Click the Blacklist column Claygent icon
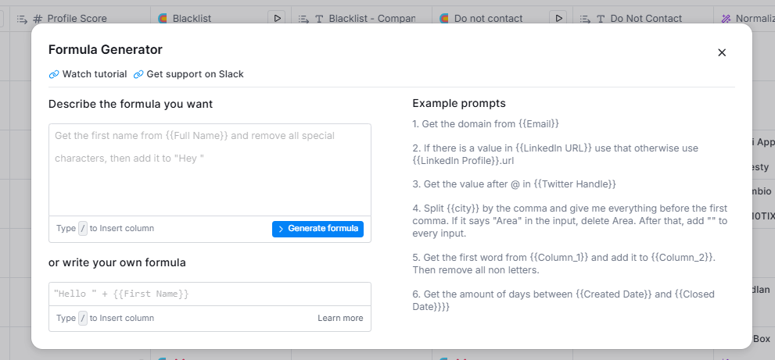 click(x=162, y=18)
